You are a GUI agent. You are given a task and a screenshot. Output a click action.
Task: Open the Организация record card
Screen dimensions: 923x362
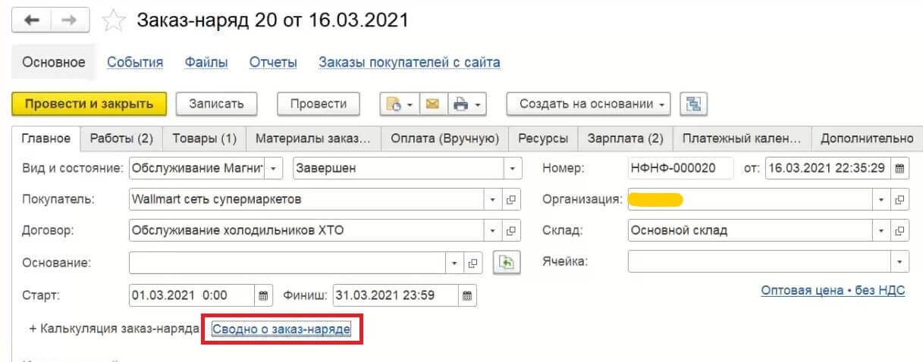(x=900, y=200)
